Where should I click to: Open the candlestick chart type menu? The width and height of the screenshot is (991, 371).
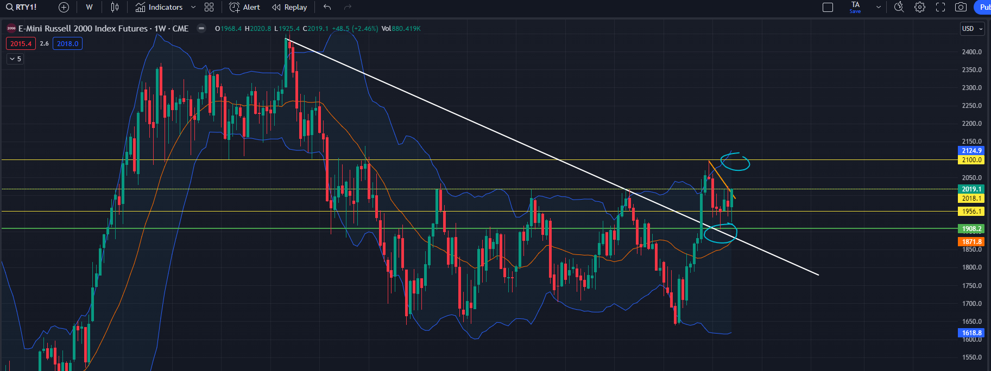[x=115, y=7]
